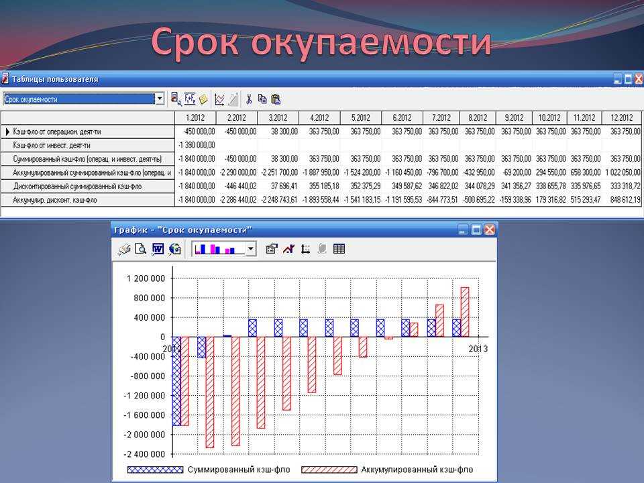Image resolution: width=644 pixels, height=483 pixels.
Task: Copy data using the copy icon
Action: click(x=262, y=99)
